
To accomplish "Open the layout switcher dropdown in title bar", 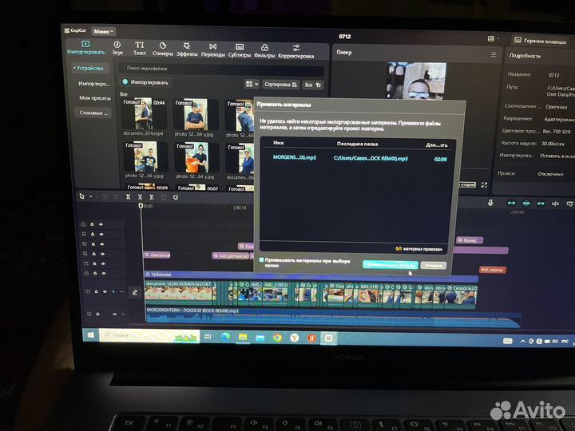I will (x=494, y=38).
